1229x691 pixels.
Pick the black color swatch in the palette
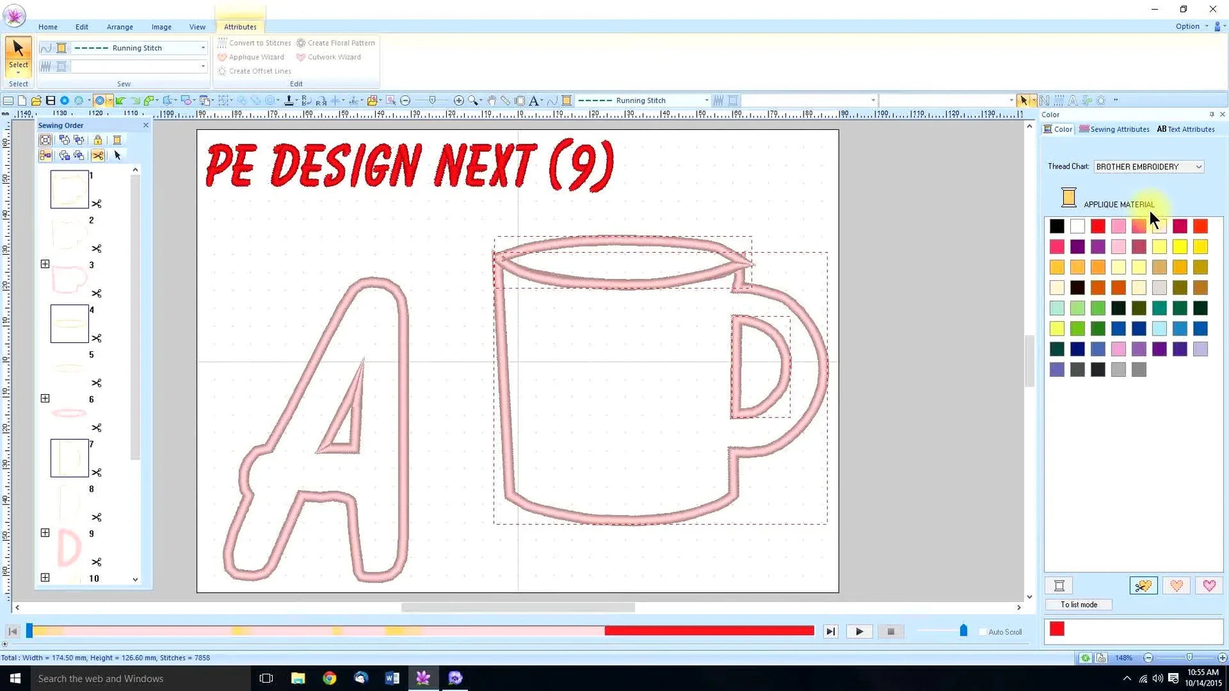click(x=1057, y=226)
